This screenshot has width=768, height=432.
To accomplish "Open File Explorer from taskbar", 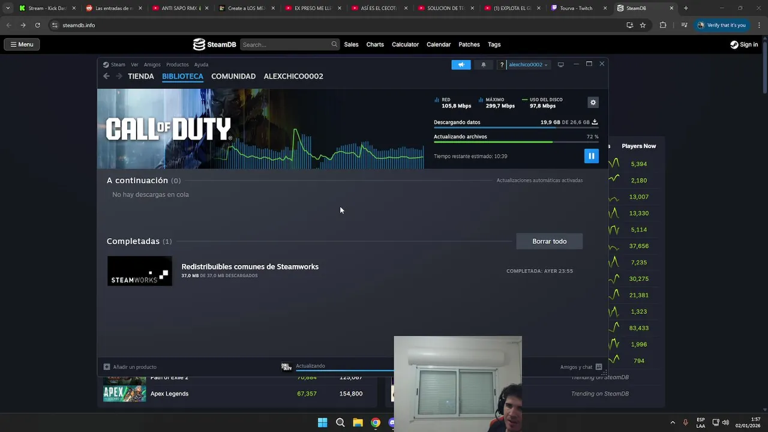I will click(x=358, y=422).
